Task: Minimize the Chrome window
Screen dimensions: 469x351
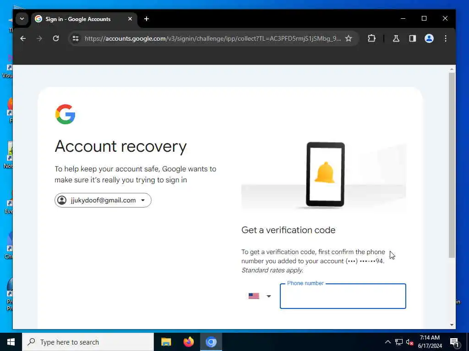Action: click(403, 18)
